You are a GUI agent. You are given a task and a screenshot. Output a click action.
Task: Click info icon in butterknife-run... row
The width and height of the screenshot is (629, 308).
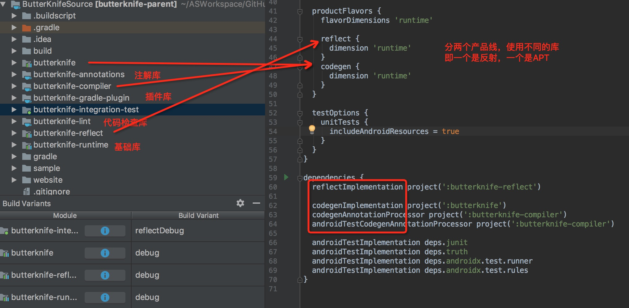pos(105,297)
